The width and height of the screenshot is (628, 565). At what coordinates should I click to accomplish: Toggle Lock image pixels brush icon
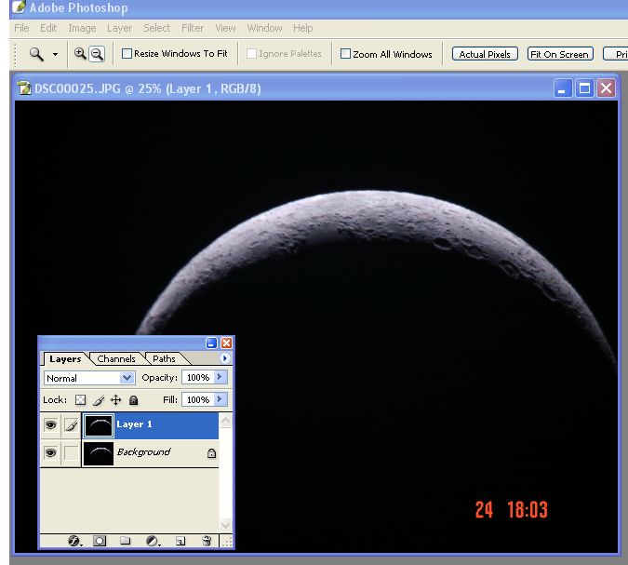(x=99, y=400)
